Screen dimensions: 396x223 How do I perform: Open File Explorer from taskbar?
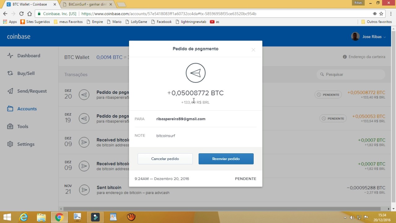41,217
